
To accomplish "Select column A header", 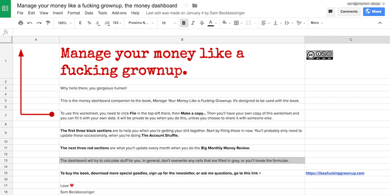I will tap(36, 40).
